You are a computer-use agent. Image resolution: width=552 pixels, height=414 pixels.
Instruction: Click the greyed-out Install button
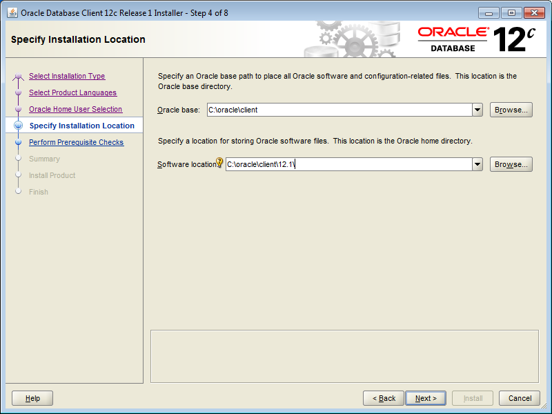(x=473, y=398)
